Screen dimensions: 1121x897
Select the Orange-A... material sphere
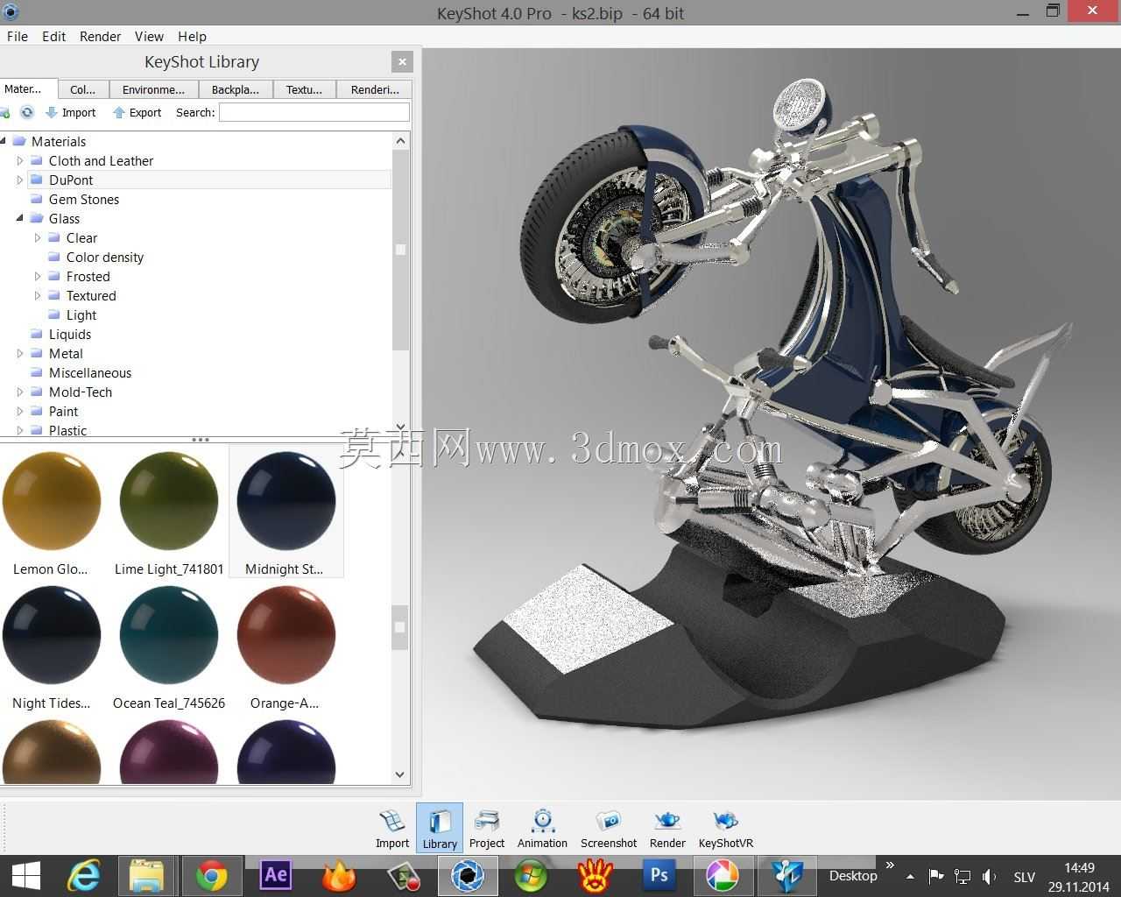point(286,635)
